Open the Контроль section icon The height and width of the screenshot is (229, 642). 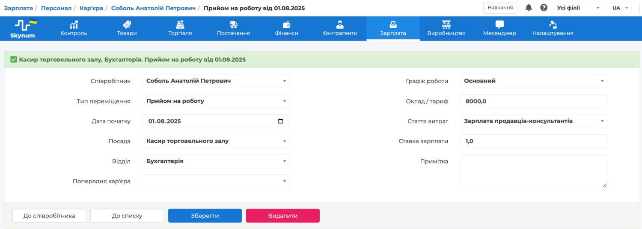[74, 25]
